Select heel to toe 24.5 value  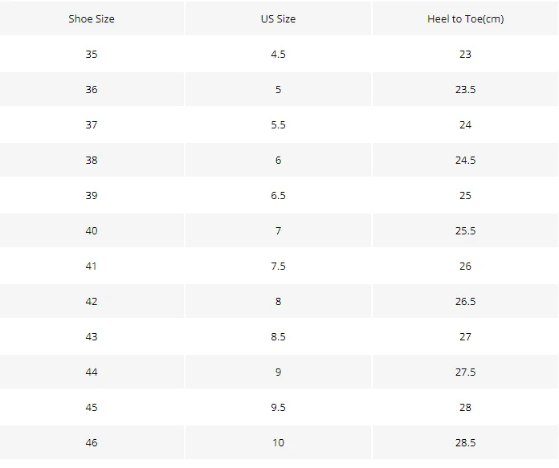tap(465, 160)
